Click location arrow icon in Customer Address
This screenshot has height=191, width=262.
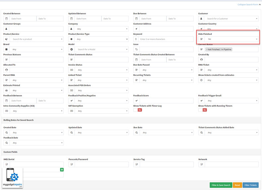136,29
